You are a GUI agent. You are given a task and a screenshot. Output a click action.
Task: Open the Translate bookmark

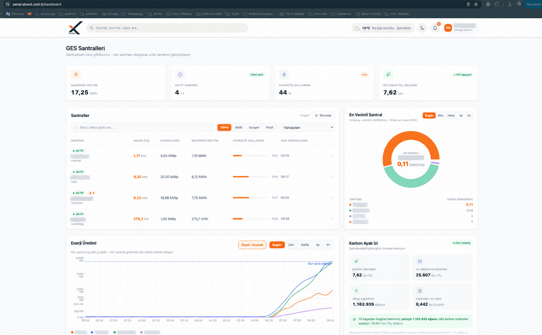click(15, 14)
